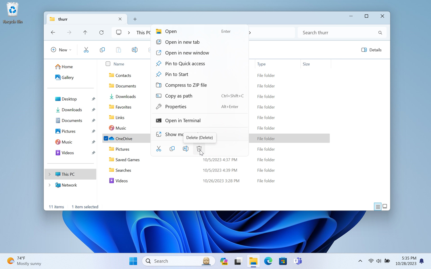The width and height of the screenshot is (431, 269).
Task: Open Gallery in the sidebar
Action: point(67,78)
